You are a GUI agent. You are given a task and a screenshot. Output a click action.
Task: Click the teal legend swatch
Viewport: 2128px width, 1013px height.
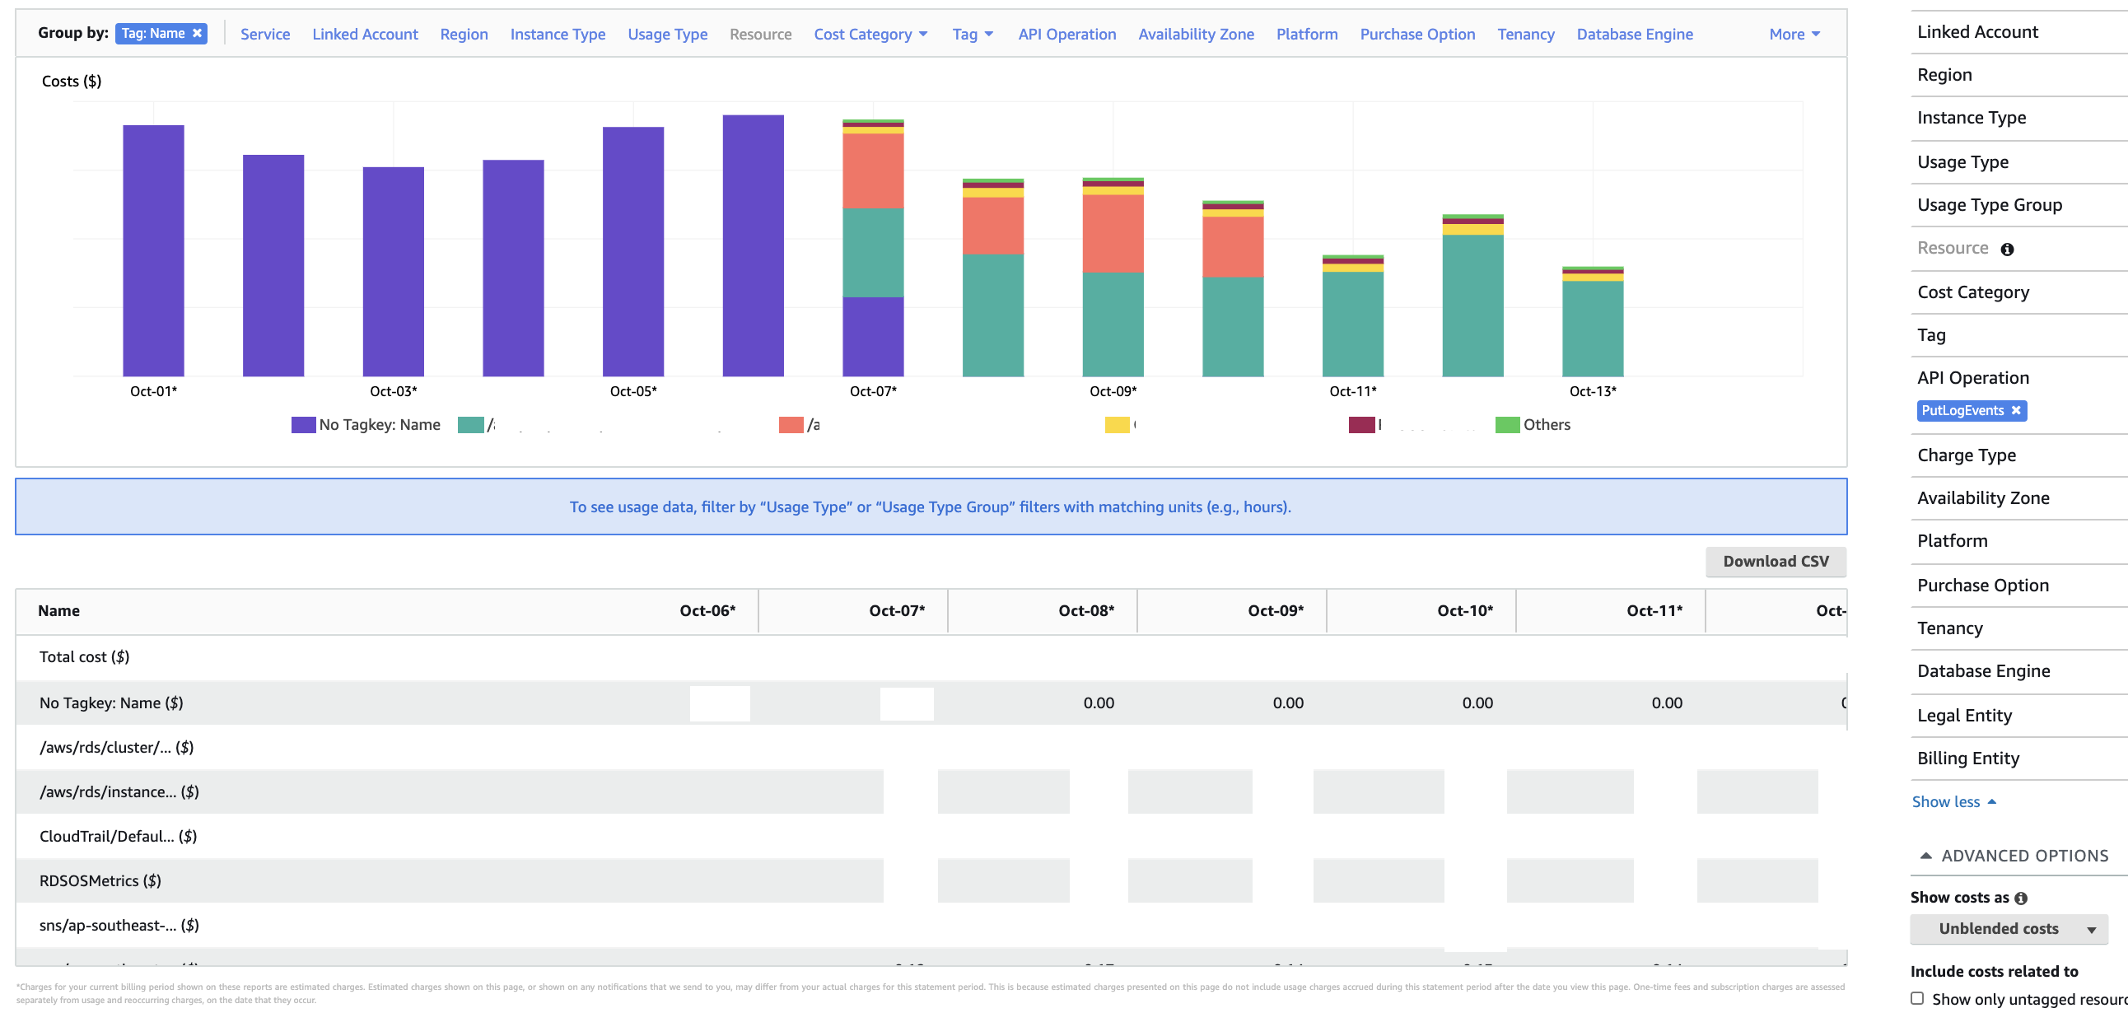point(470,425)
